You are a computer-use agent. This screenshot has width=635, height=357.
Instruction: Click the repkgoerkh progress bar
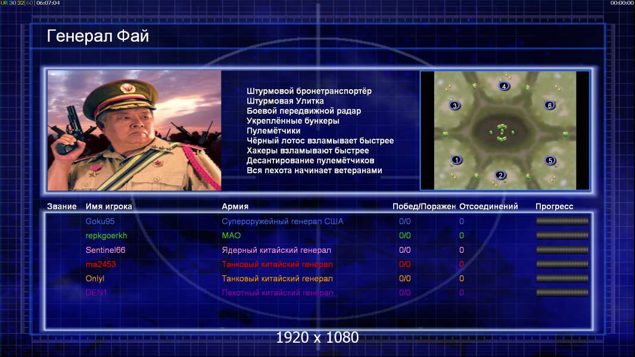(x=562, y=235)
